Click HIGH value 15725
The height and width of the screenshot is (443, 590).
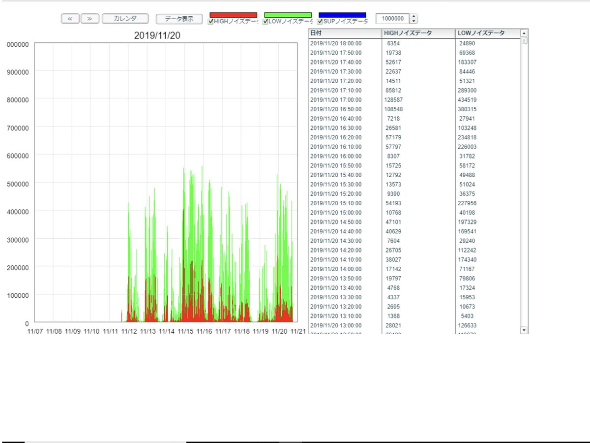[393, 165]
